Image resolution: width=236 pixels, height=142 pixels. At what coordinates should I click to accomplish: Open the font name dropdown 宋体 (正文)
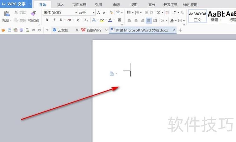[x=76, y=12]
